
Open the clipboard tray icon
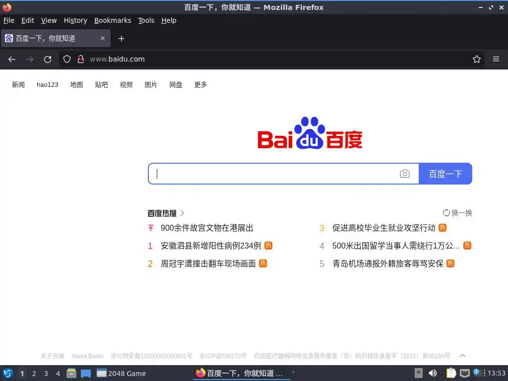(x=451, y=373)
